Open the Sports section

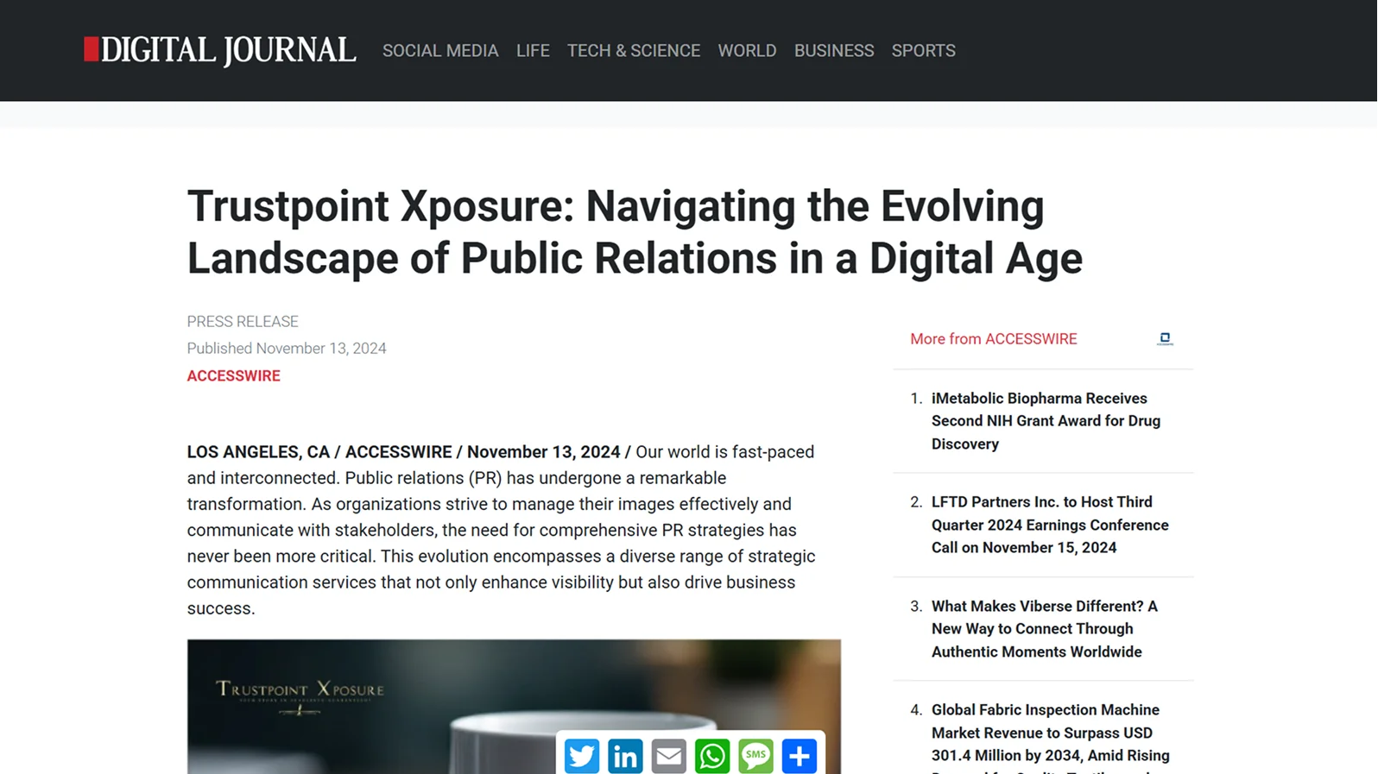tap(924, 51)
